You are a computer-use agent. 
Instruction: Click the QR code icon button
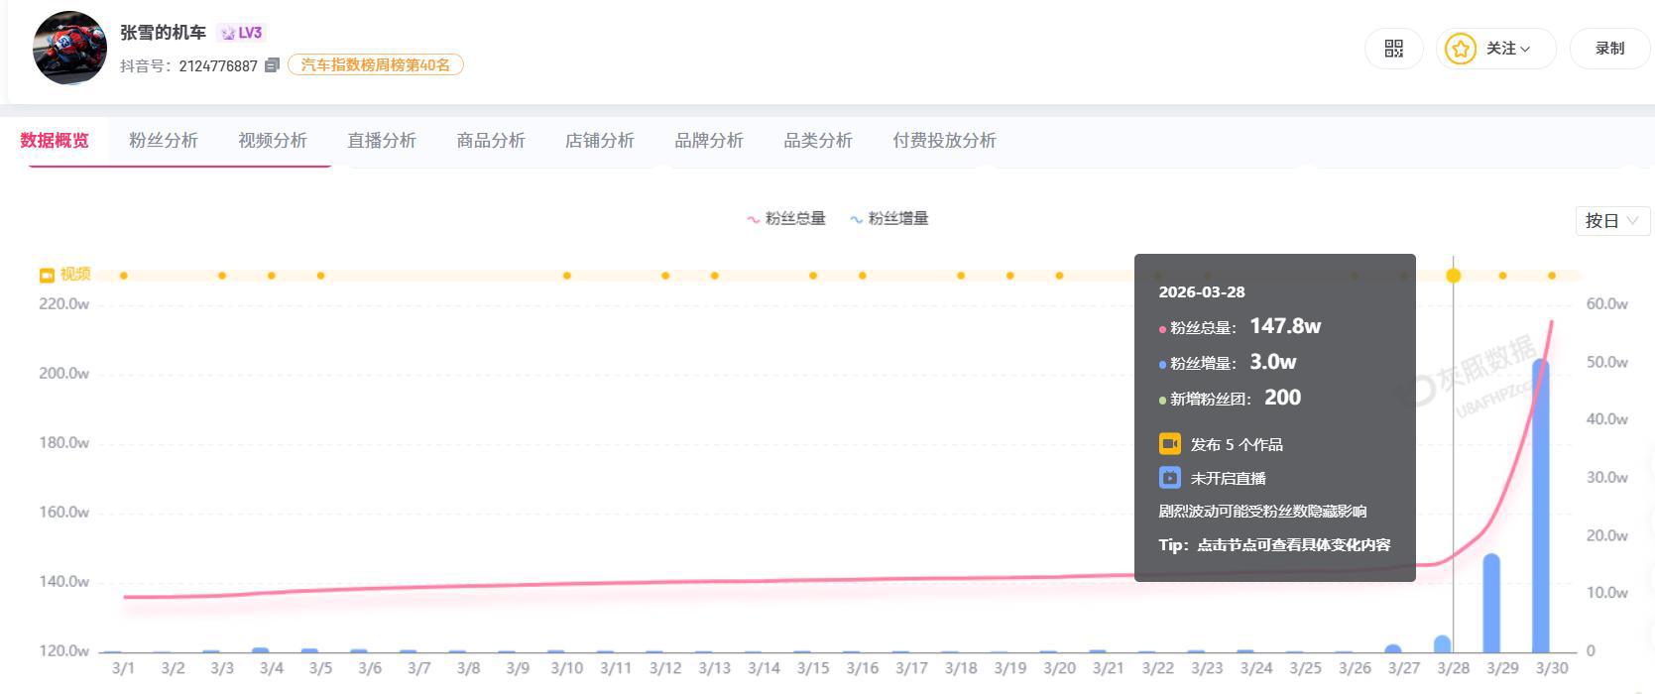tap(1393, 49)
